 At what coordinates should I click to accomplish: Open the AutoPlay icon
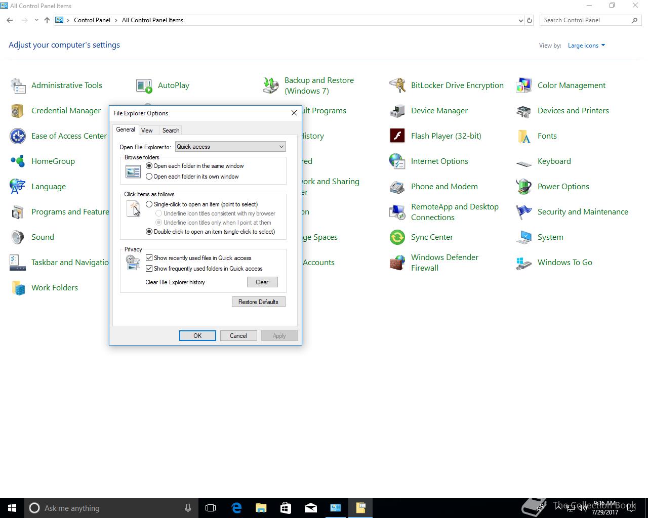click(x=144, y=85)
